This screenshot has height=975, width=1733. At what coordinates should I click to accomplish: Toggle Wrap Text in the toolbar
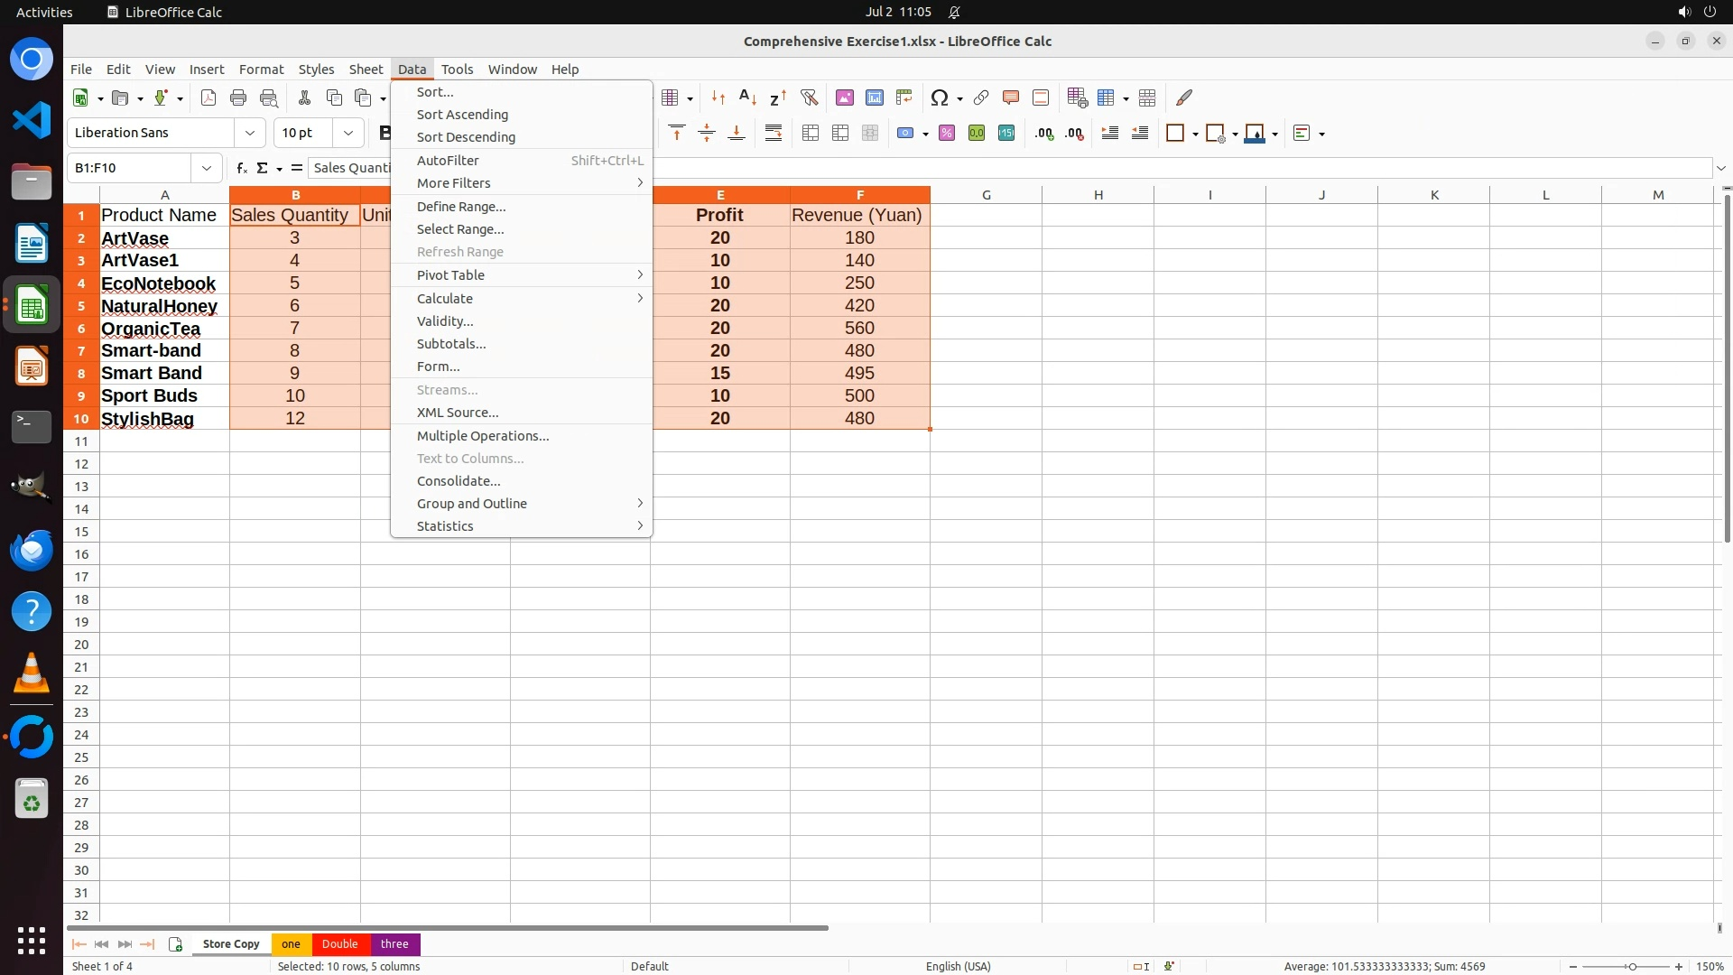pyautogui.click(x=774, y=134)
